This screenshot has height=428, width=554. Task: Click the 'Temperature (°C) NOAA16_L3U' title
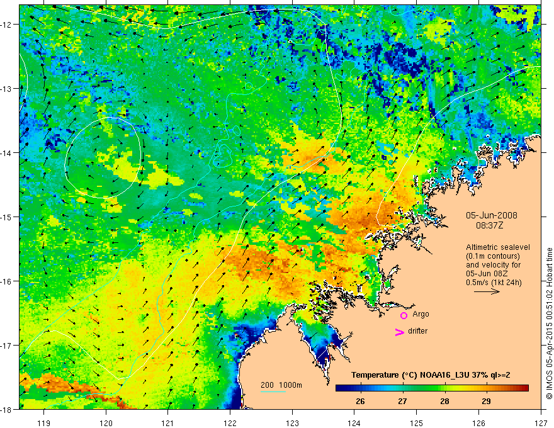click(410, 375)
